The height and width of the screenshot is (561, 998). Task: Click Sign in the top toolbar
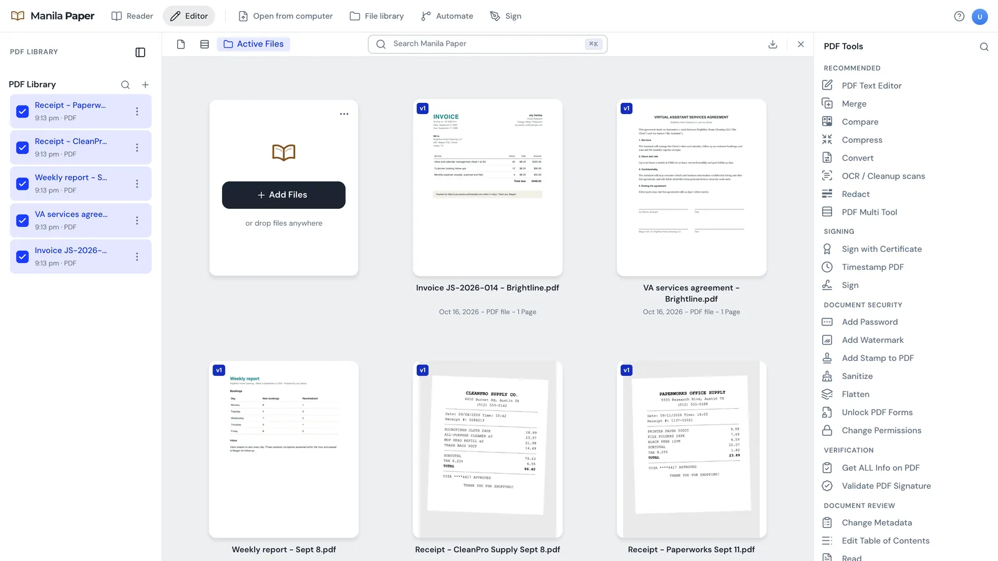[506, 16]
